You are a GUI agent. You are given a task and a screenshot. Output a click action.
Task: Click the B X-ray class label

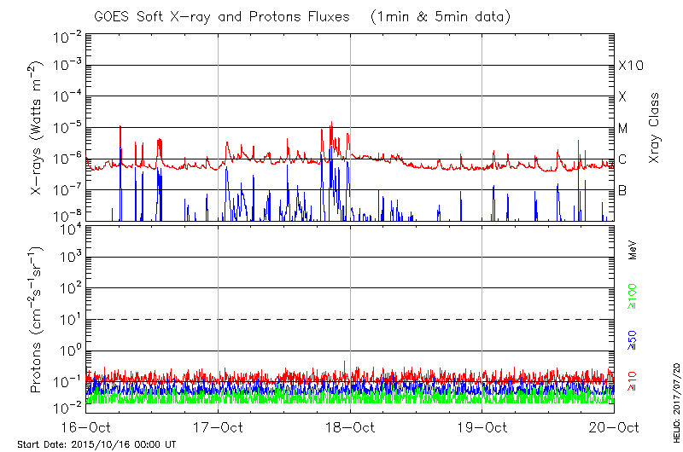622,190
